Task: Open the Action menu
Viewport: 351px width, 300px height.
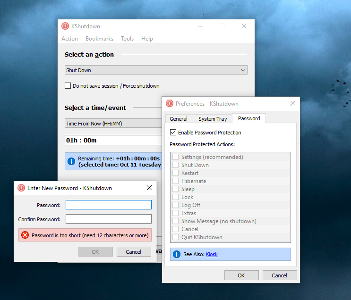Action: click(x=69, y=39)
